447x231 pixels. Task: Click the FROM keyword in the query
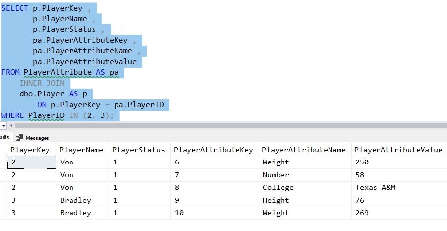pos(10,72)
